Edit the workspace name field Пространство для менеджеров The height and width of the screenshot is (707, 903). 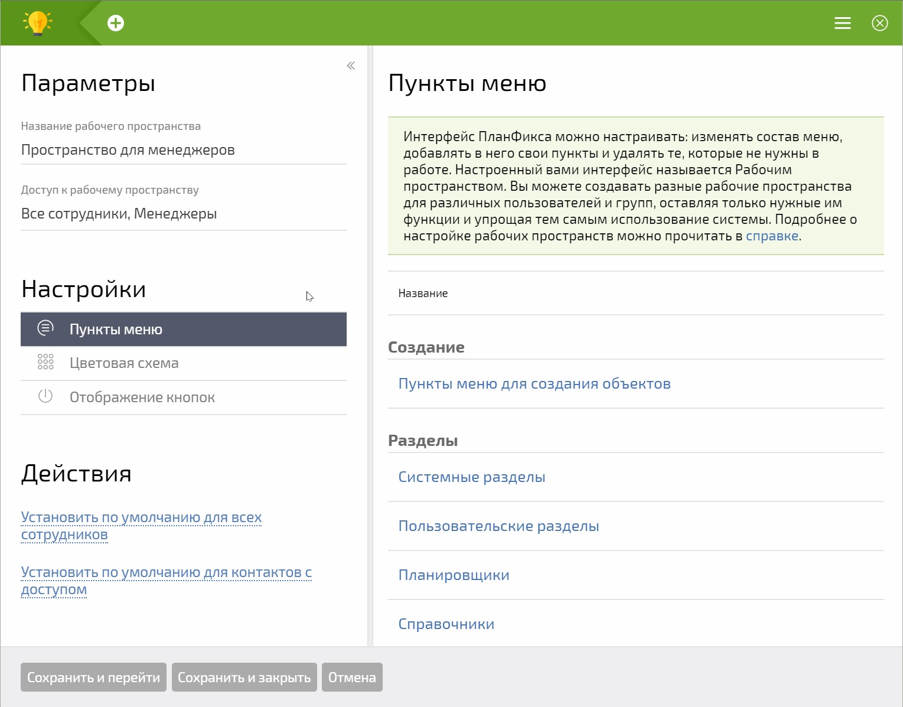184,150
